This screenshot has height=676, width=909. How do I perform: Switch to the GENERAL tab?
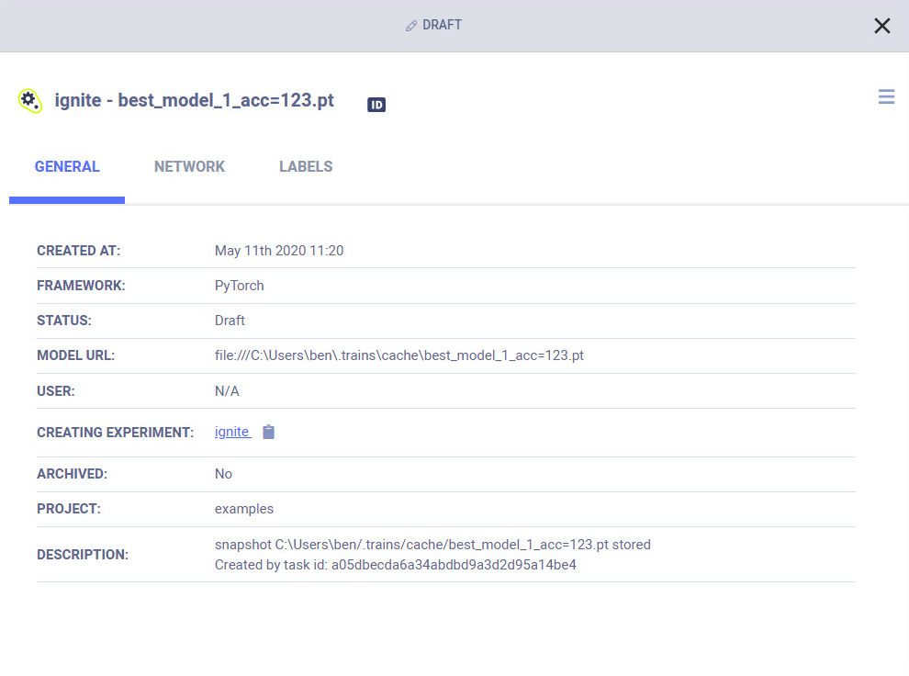pyautogui.click(x=67, y=167)
